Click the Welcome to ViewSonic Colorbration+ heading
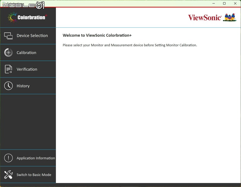This screenshot has width=241, height=187. tap(97, 35)
